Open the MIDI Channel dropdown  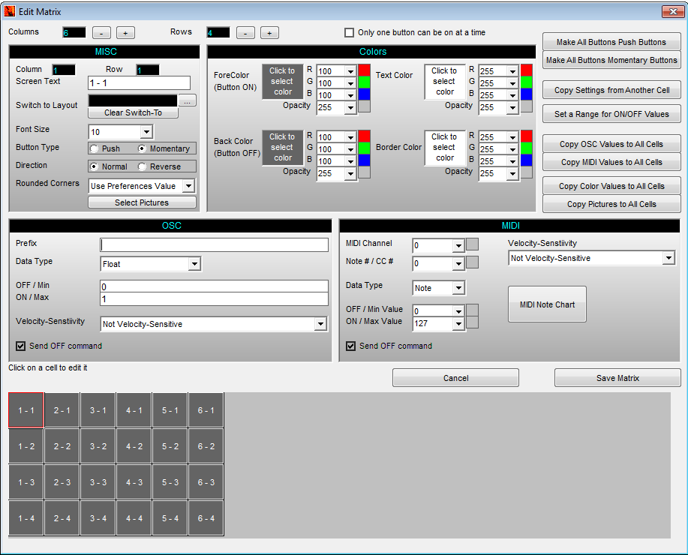click(x=458, y=246)
